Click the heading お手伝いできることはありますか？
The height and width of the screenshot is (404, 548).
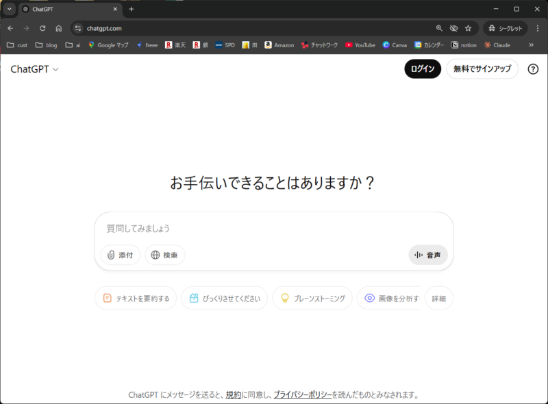[x=273, y=183]
